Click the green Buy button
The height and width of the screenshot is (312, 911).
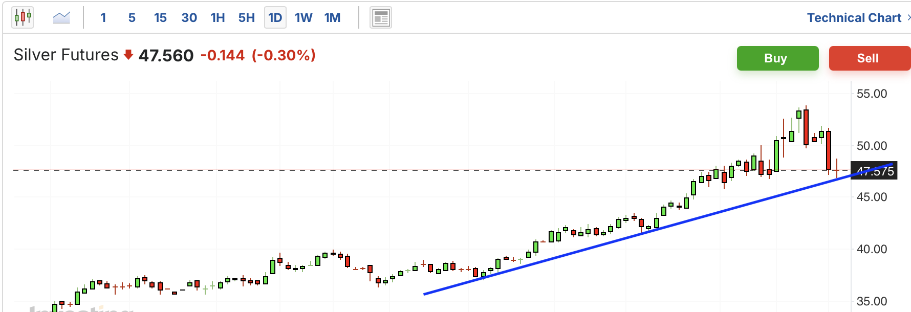tap(777, 58)
